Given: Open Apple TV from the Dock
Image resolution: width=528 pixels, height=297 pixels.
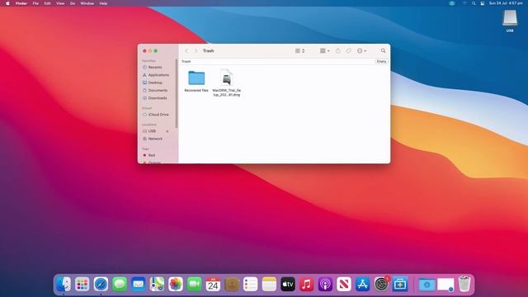Looking at the screenshot, I should click(x=288, y=284).
